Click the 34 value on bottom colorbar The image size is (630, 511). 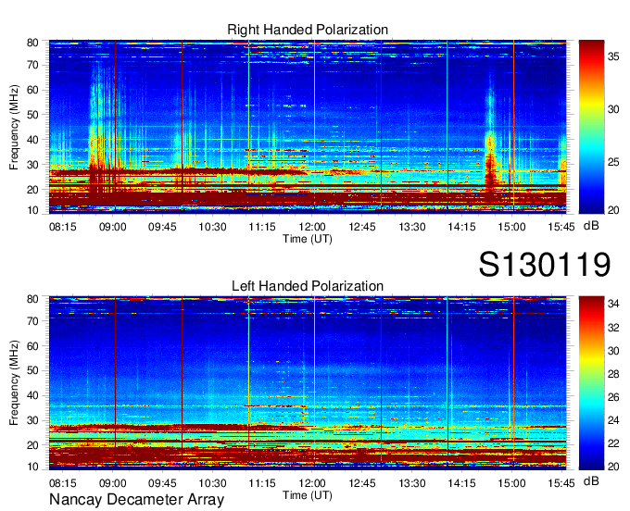613,304
